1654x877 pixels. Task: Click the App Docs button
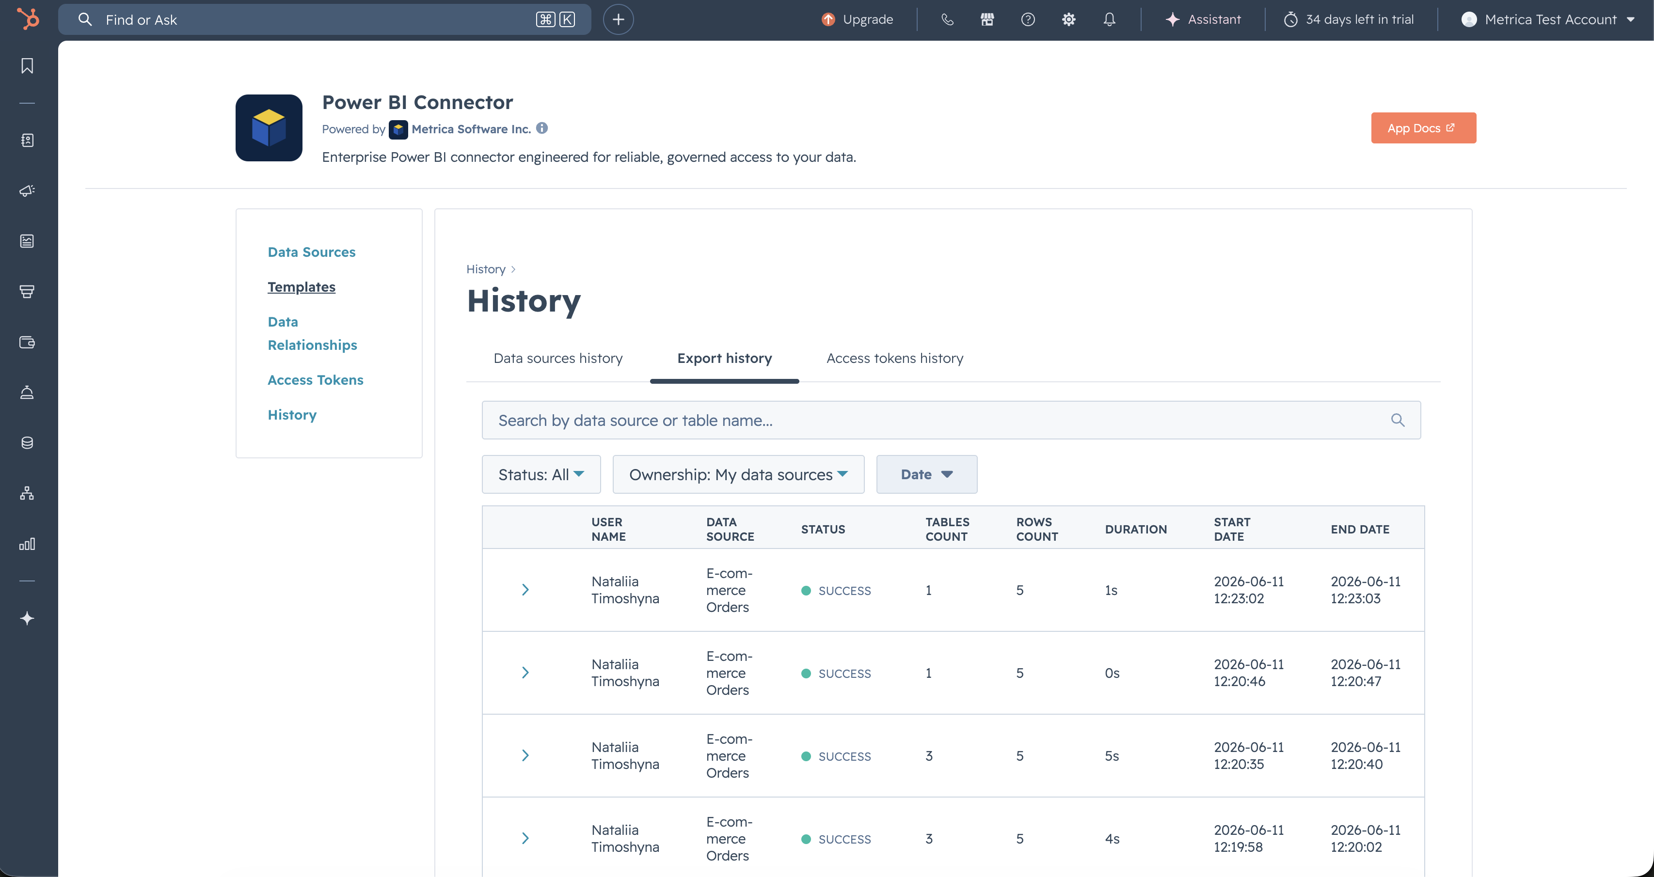click(1423, 127)
